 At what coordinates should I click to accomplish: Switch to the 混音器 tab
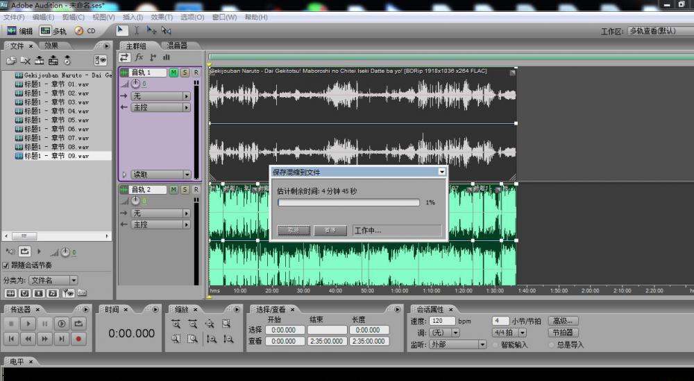(176, 46)
